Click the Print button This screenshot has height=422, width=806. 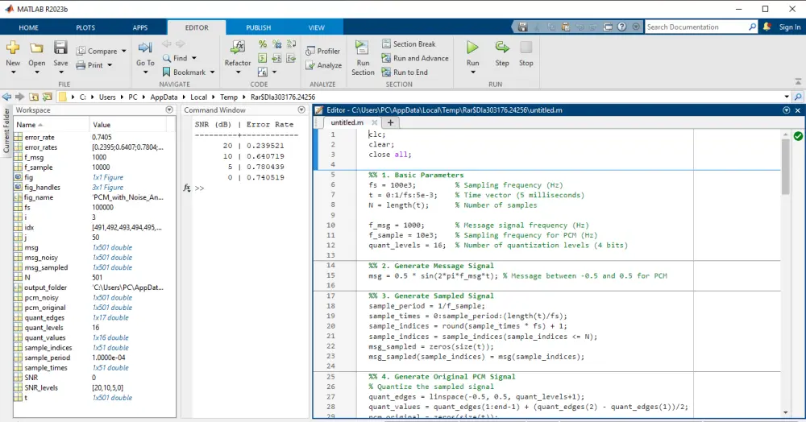click(x=90, y=65)
